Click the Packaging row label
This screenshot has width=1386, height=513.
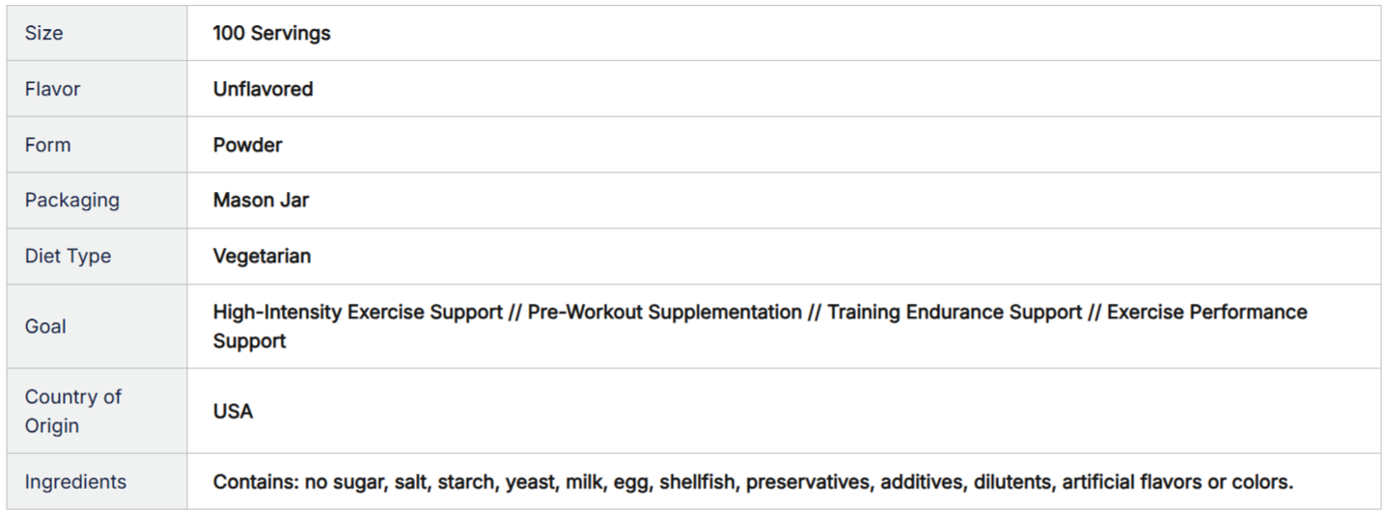pos(72,201)
